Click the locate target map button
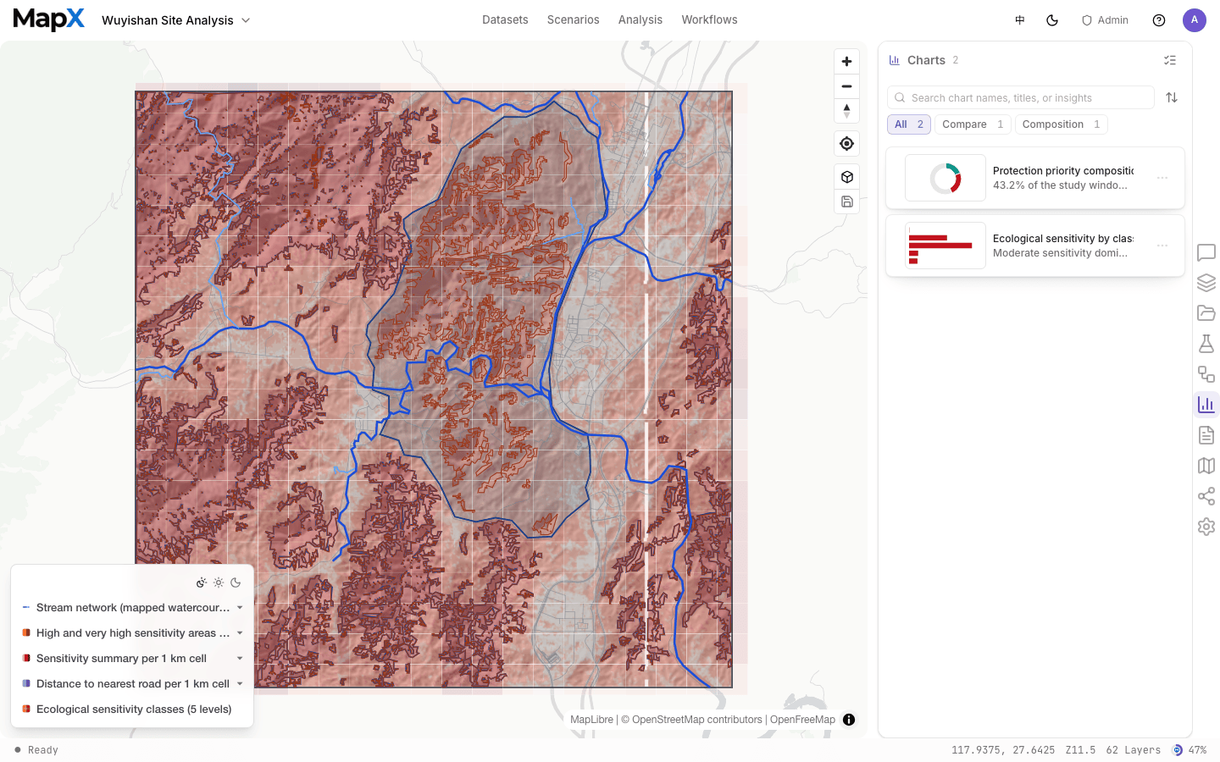1220x762 pixels. point(846,144)
